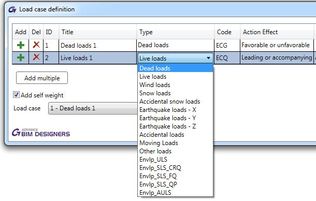The height and width of the screenshot is (201, 316).
Task: Open the Load case dropdown with 1 - Dead loads 1
Action: [x=93, y=108]
